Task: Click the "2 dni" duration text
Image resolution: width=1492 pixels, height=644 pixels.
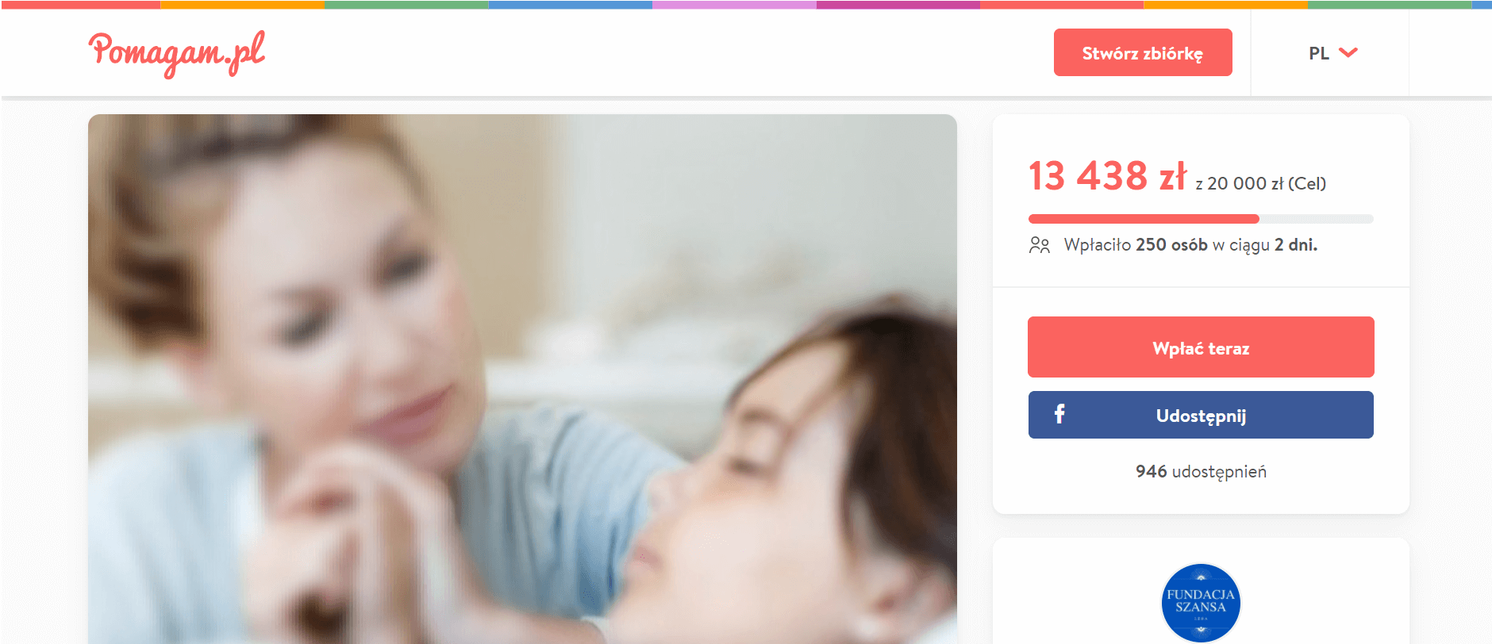Action: tap(1295, 245)
